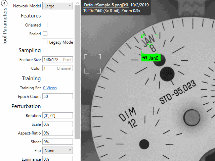Click the crosshair marker on the dial
The width and height of the screenshot is (215, 161).
click(x=153, y=111)
